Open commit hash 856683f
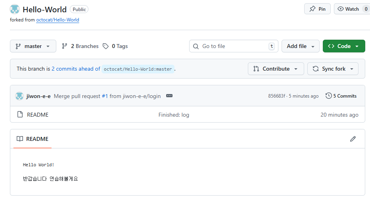The image size is (370, 200). (x=276, y=96)
